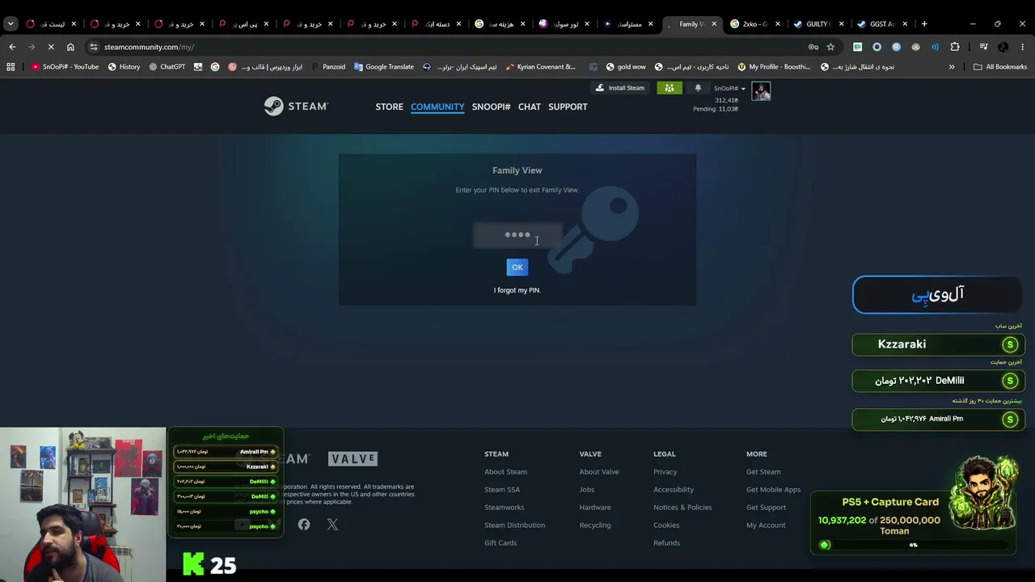Open the Steam Distribution footer link

pyautogui.click(x=514, y=525)
